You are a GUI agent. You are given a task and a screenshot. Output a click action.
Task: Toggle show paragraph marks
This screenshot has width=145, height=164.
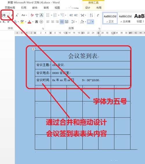(x=98, y=15)
